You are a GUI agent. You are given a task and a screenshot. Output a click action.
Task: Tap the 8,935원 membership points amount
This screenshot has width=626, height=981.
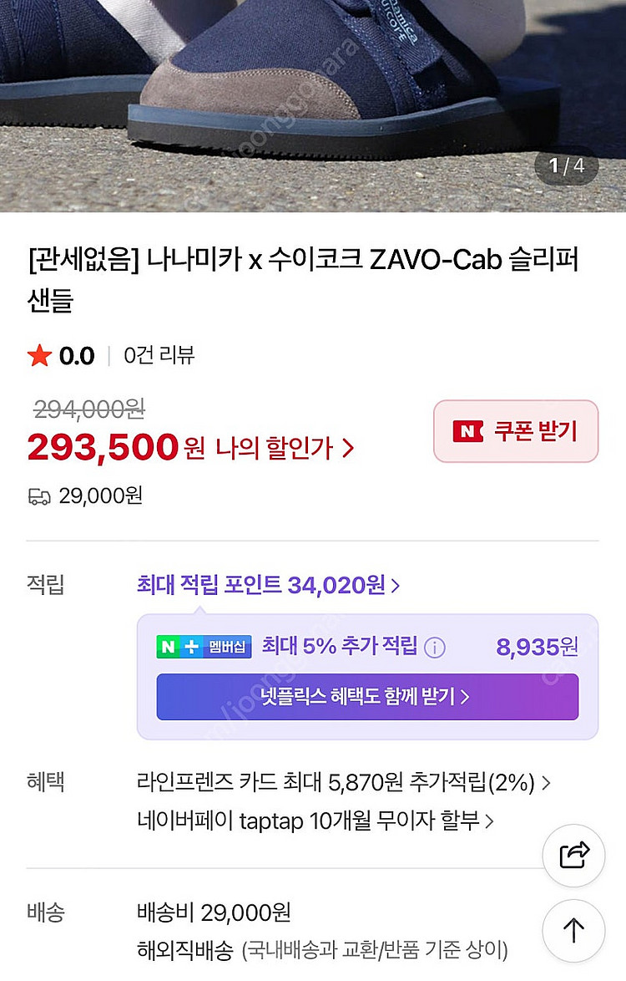coord(537,647)
